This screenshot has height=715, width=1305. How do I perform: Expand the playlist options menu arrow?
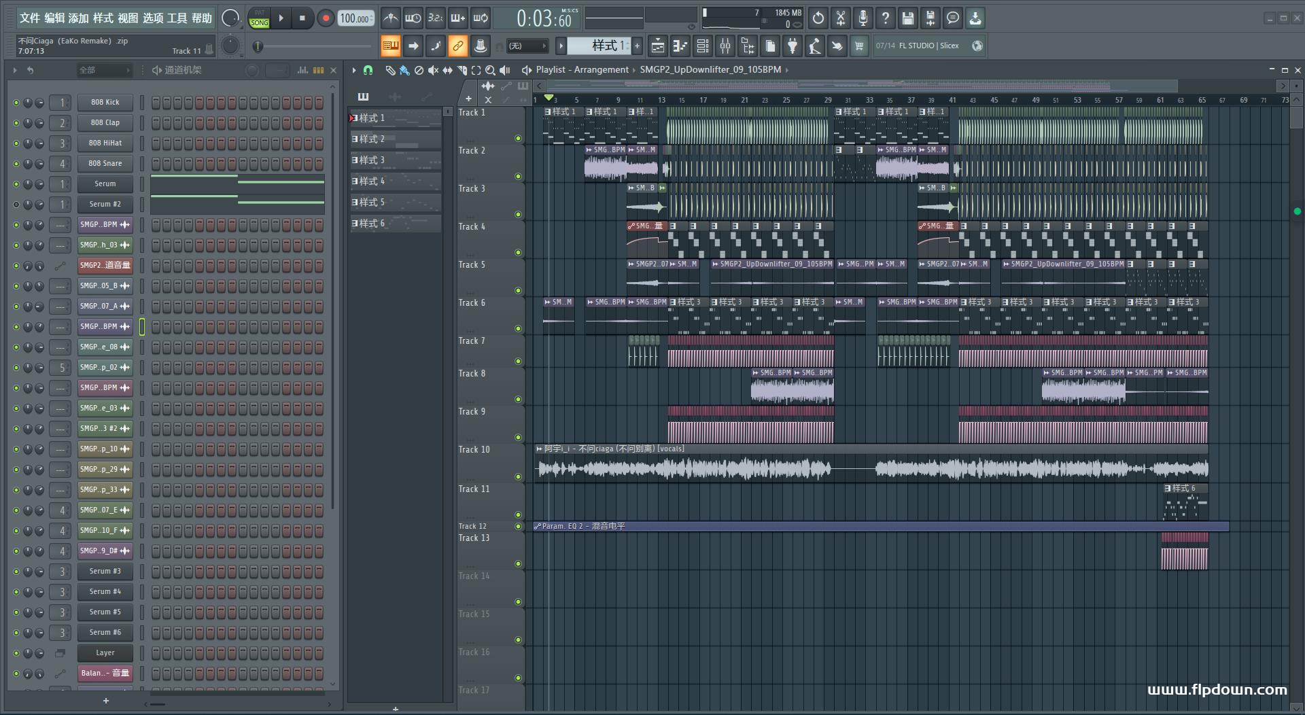[354, 70]
